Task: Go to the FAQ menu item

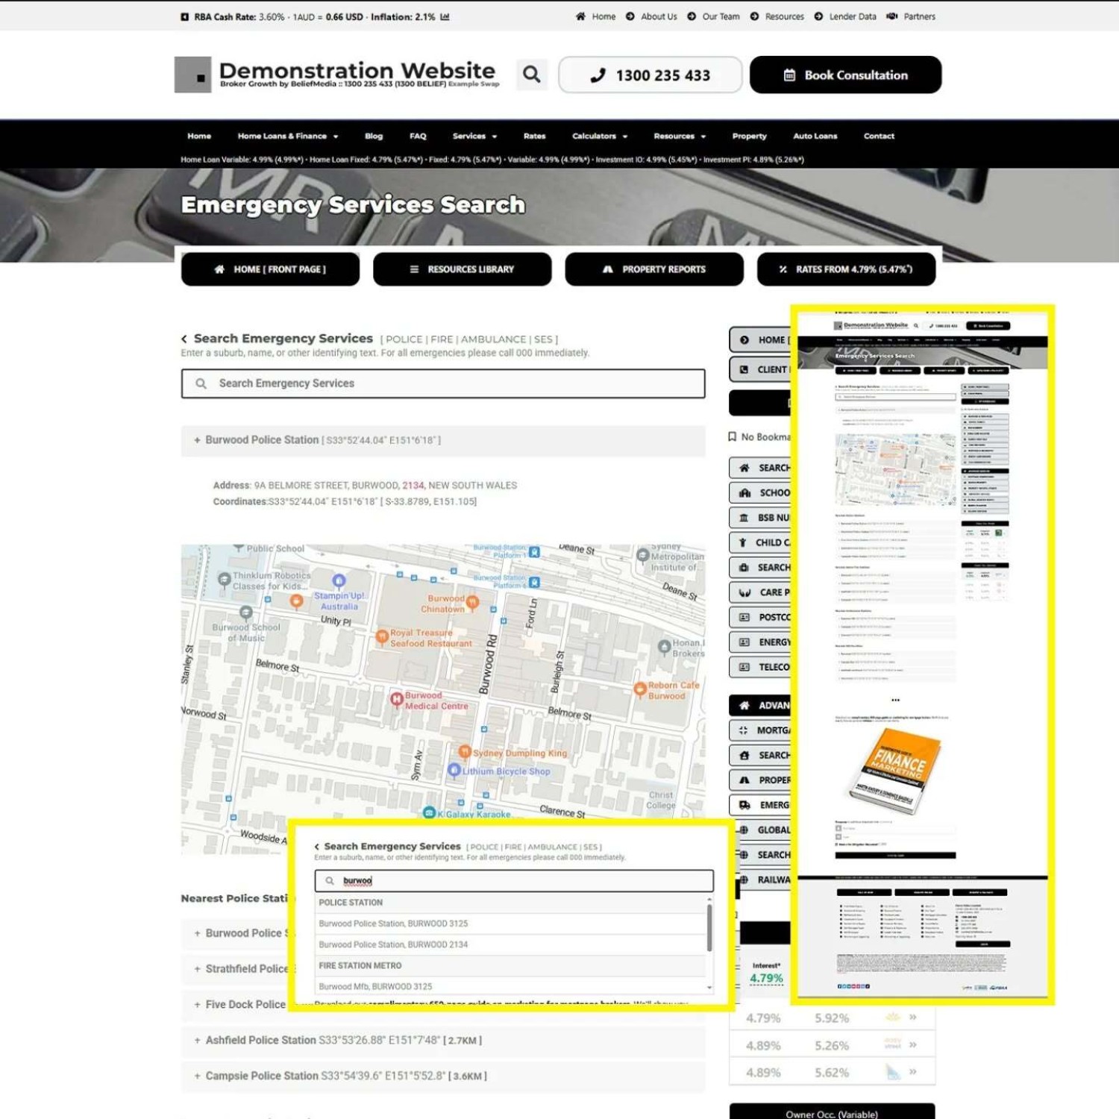Action: coord(418,137)
